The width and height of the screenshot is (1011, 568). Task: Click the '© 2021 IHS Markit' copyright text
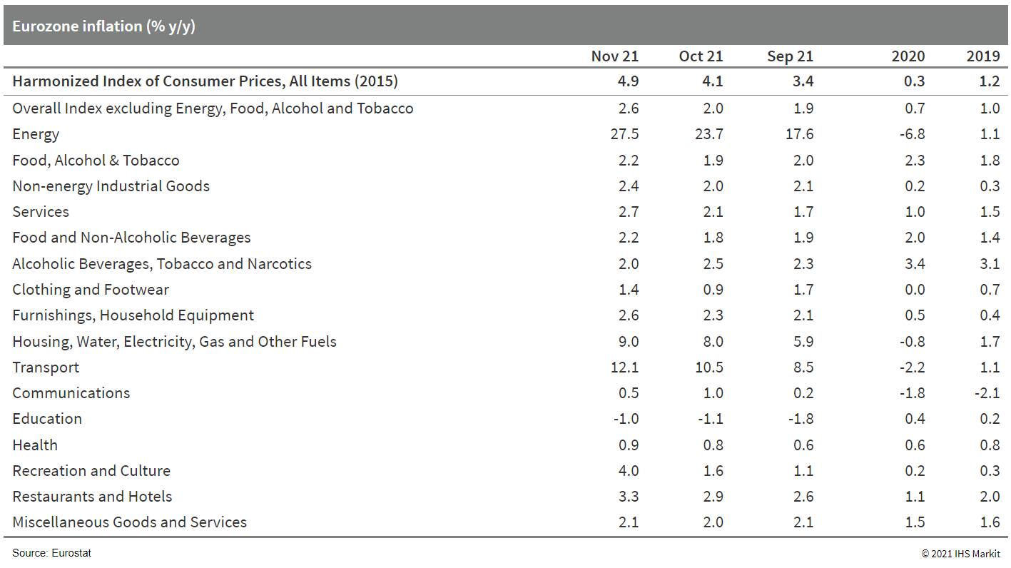(x=960, y=554)
